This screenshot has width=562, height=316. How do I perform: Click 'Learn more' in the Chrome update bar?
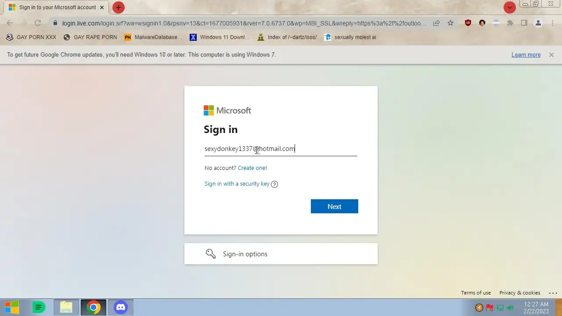click(526, 55)
